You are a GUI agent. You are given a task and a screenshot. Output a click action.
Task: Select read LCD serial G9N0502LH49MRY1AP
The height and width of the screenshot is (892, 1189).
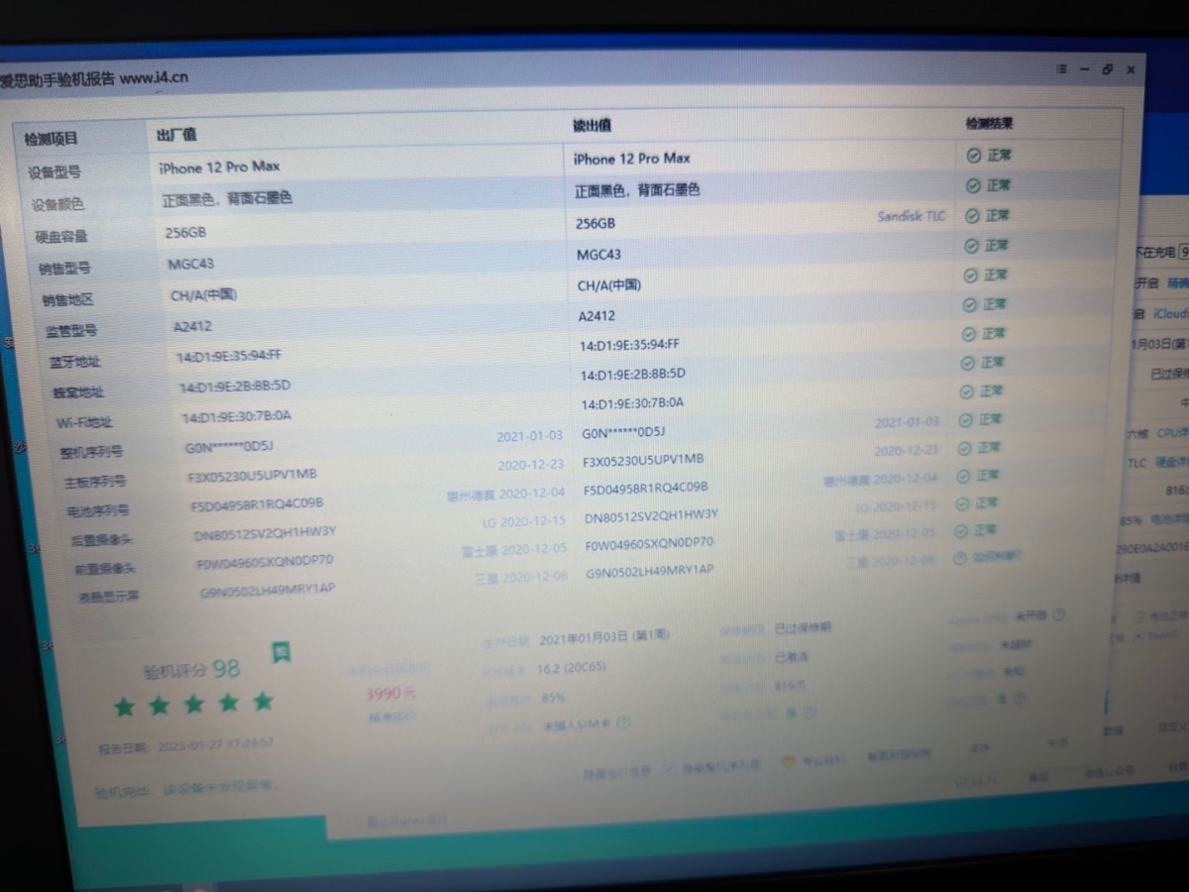649,571
